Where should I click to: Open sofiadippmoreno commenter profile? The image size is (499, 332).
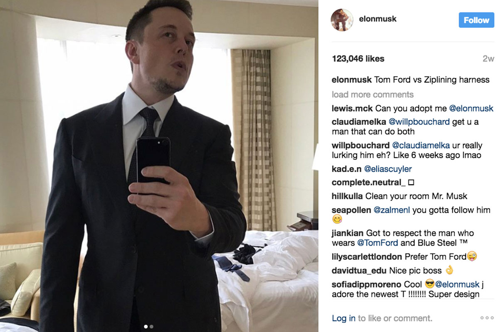click(x=366, y=285)
